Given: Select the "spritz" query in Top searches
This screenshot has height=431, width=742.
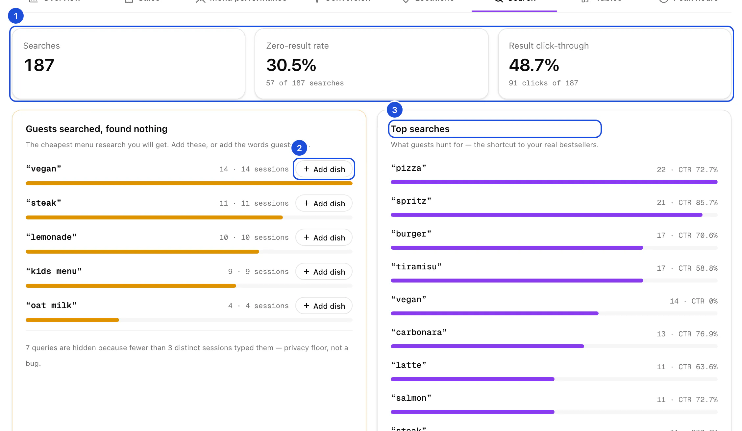Looking at the screenshot, I should 411,201.
